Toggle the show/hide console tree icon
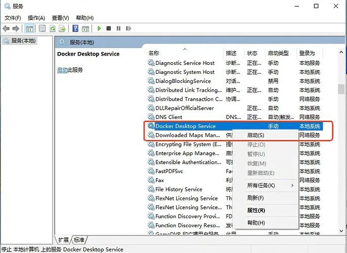The width and height of the screenshot is (347, 253). tap(29, 28)
